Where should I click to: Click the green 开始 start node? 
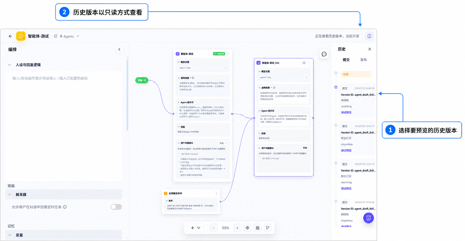pos(142,80)
